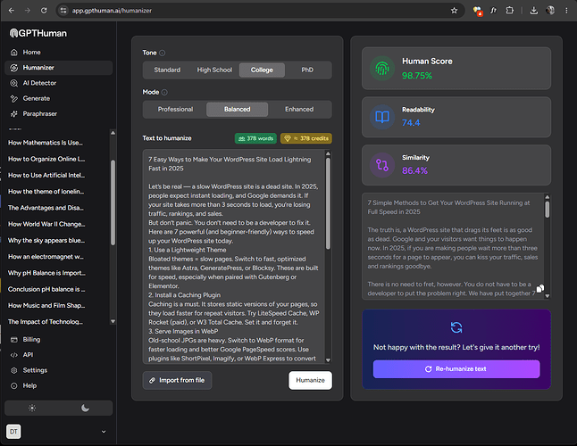Select Balanced mode
Screen dimensions: 577x446
[237, 109]
